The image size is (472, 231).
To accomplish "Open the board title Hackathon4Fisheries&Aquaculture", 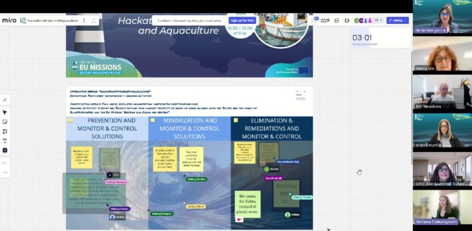I will [52, 21].
